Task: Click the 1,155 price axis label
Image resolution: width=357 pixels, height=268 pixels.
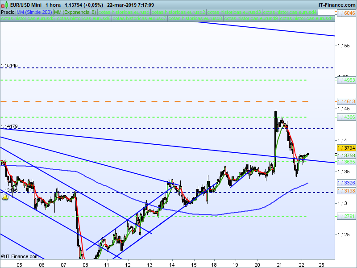Action: (x=344, y=46)
